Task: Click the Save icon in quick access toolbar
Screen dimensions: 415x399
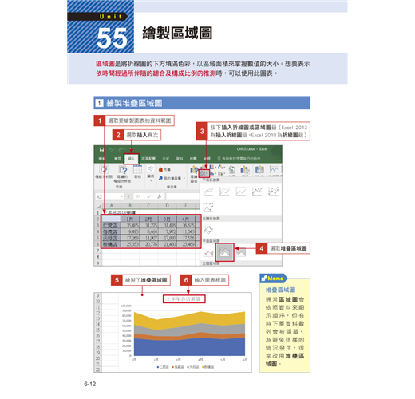Action: pos(101,149)
